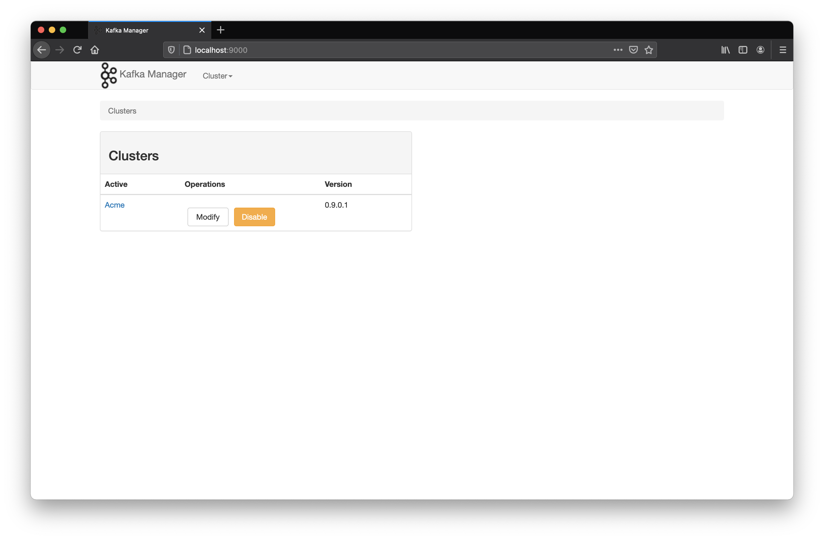Bookmark this page with the star icon

[x=649, y=50]
